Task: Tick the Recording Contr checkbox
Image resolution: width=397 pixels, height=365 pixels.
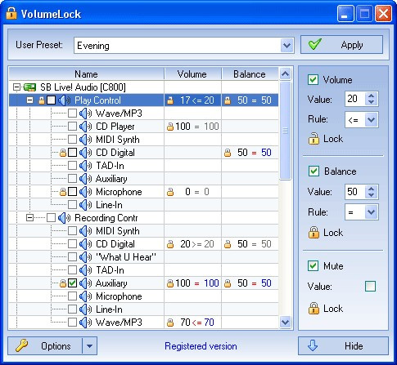Action: pyautogui.click(x=51, y=218)
